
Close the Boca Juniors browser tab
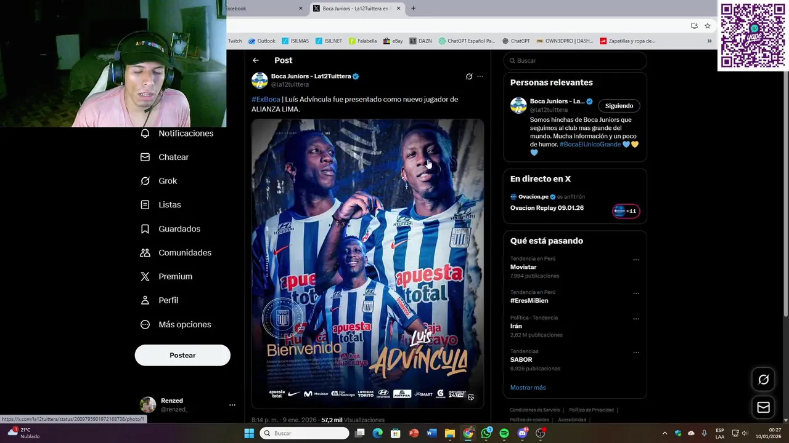[398, 9]
